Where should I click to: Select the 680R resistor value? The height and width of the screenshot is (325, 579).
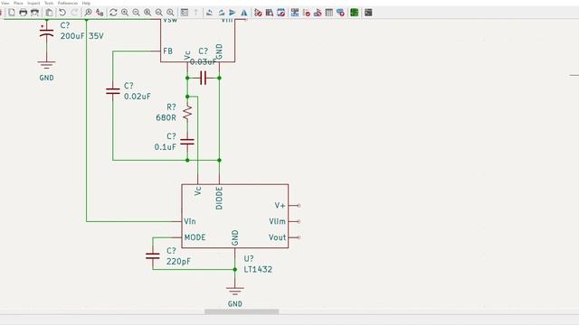pos(166,118)
